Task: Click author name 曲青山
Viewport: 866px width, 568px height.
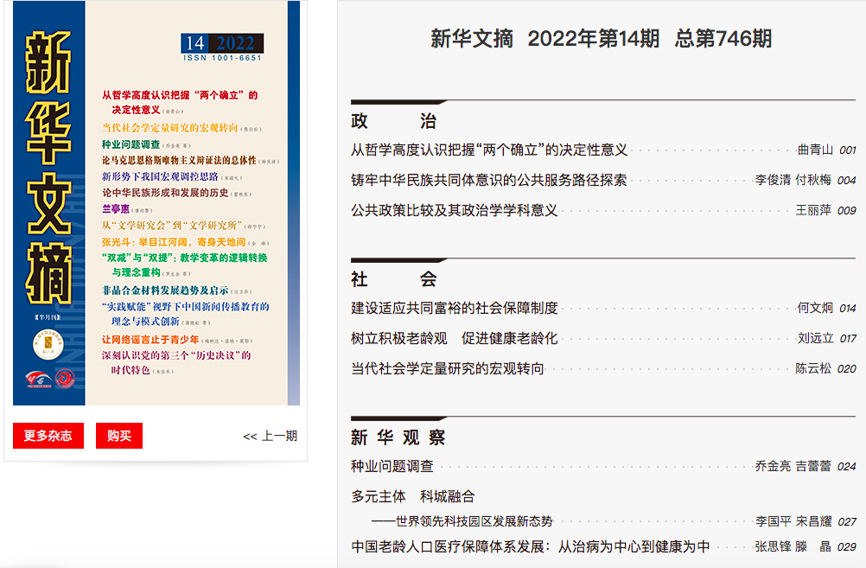Action: (815, 150)
